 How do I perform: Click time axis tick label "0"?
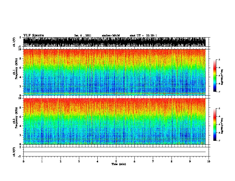[23, 161]
